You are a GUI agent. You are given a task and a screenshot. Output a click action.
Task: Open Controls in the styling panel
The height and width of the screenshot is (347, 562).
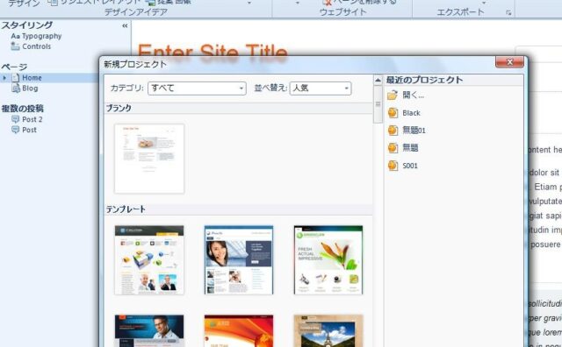pos(37,46)
